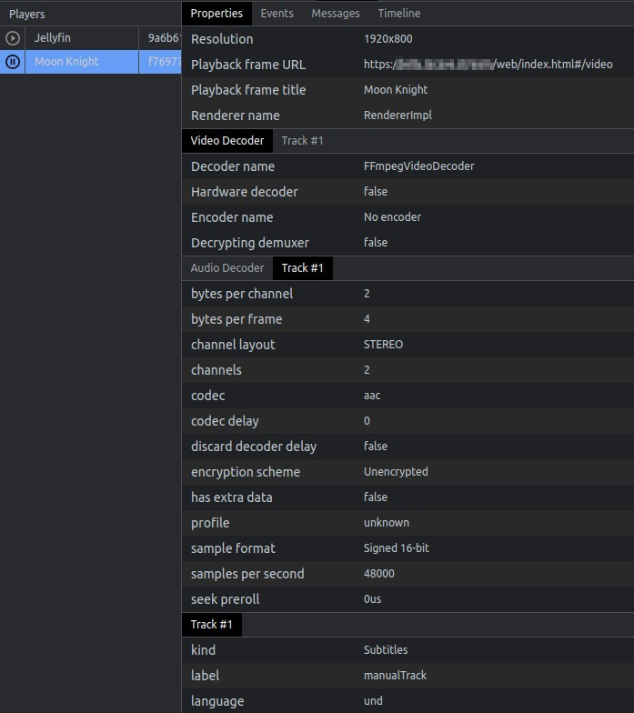Click the Resolution property label
The width and height of the screenshot is (634, 713).
(222, 39)
